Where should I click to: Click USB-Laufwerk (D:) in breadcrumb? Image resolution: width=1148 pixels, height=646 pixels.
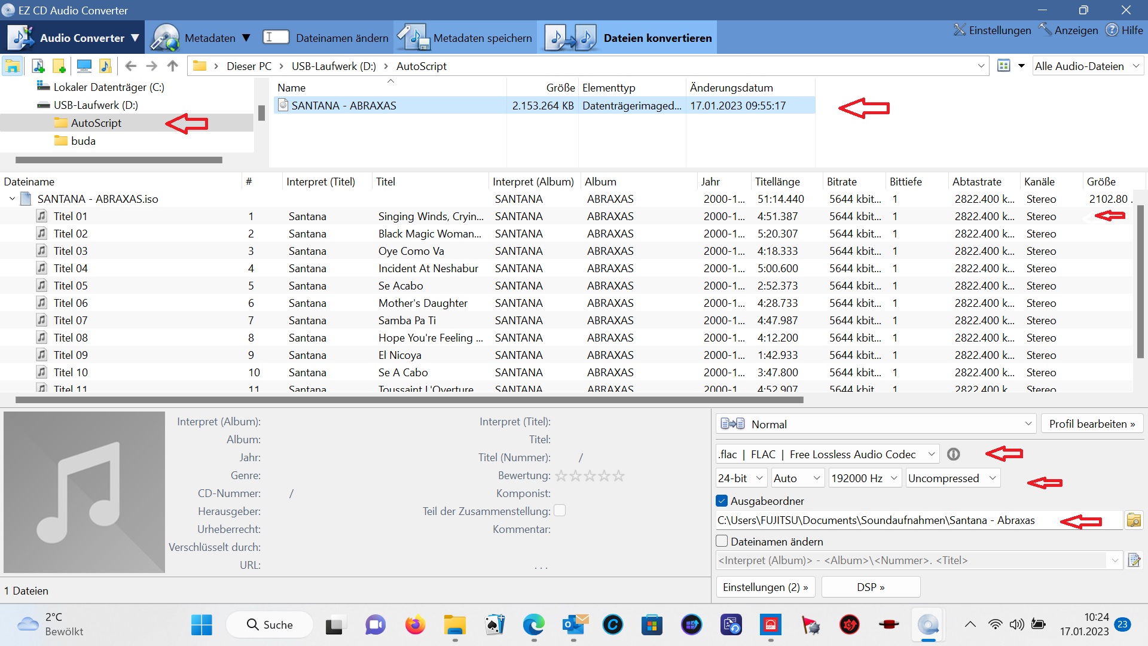[334, 66]
